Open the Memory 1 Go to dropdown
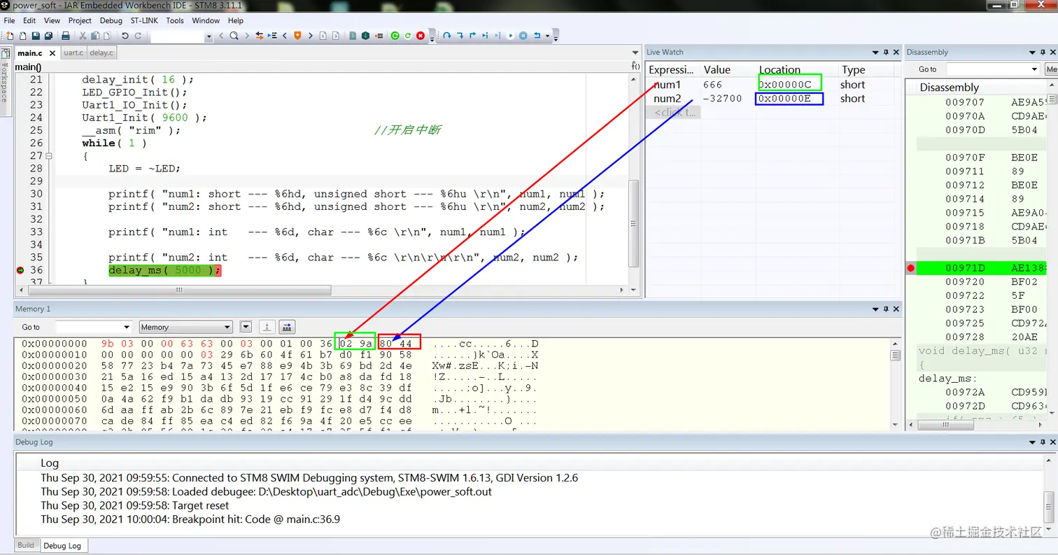Image resolution: width=1058 pixels, height=555 pixels. pyautogui.click(x=127, y=327)
